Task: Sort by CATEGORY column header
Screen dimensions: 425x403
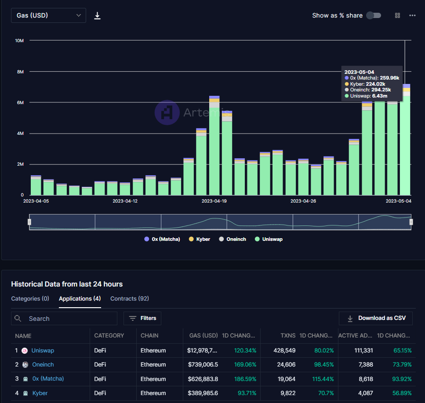Action: 109,335
